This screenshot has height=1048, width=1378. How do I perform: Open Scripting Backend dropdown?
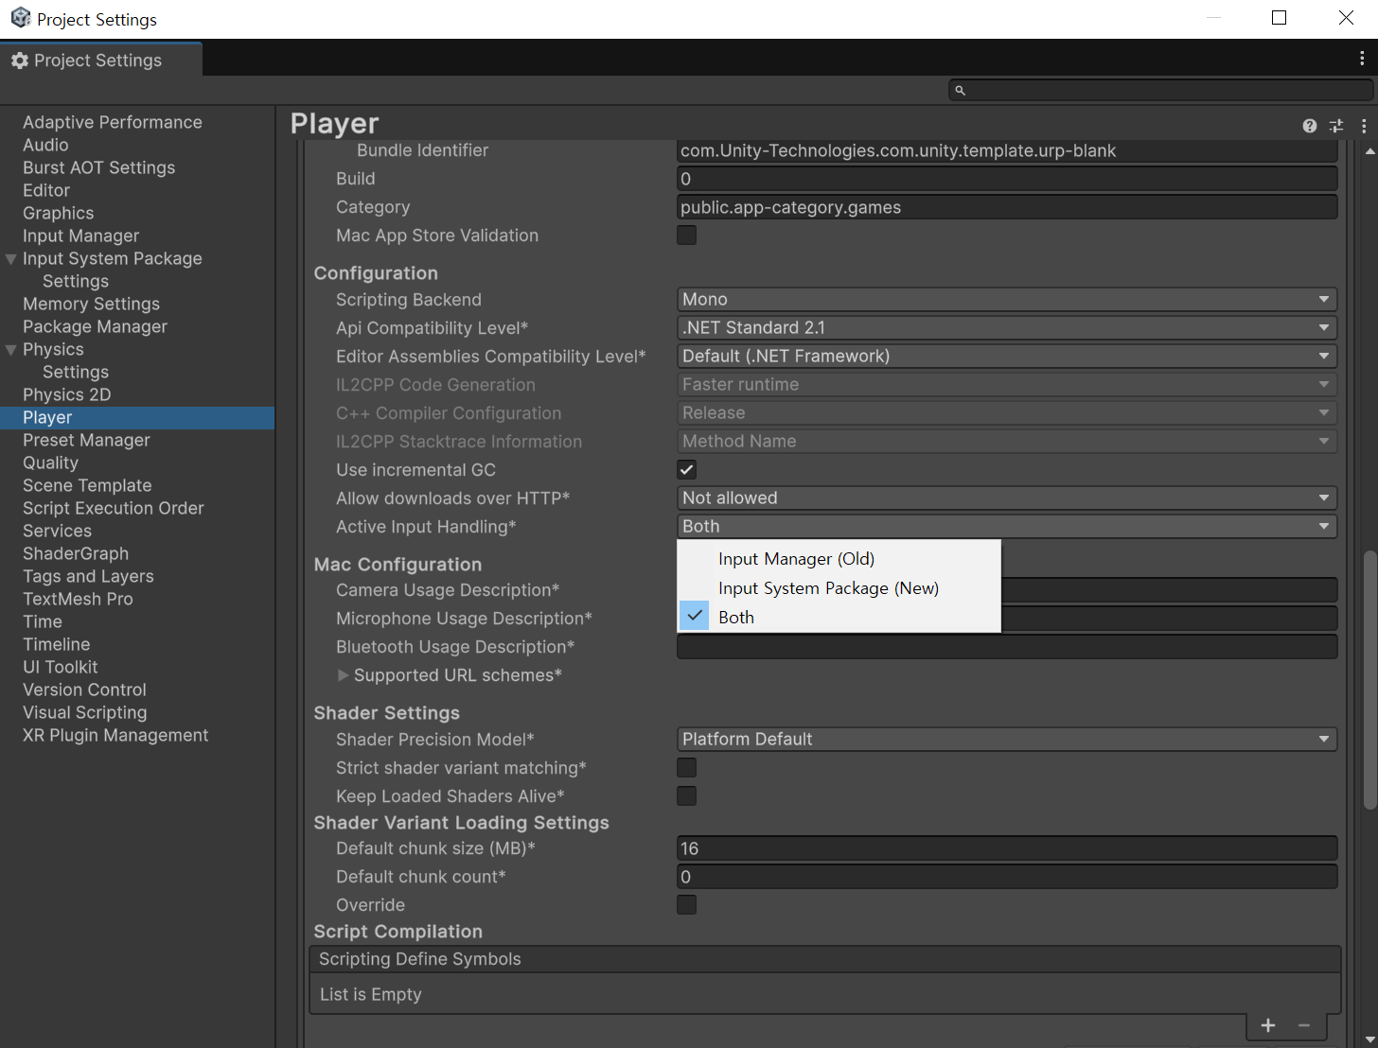click(1007, 299)
